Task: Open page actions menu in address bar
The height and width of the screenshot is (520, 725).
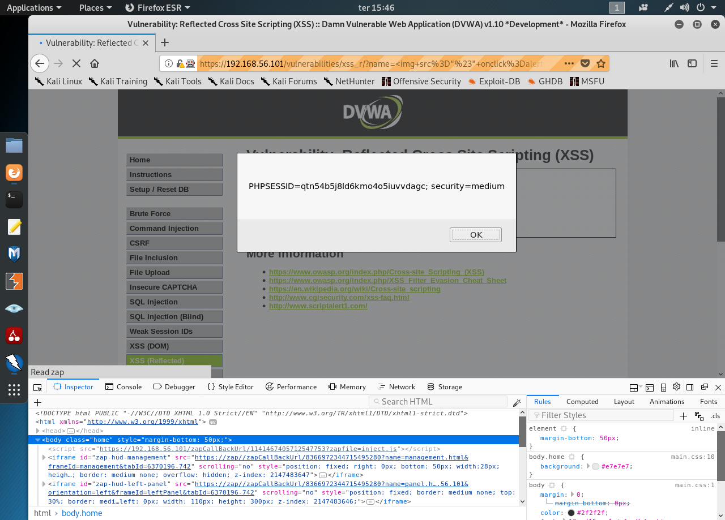Action: [569, 63]
